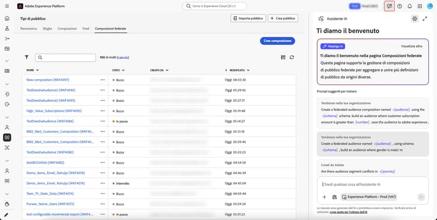Select the 'audience segment conflicts' suggested prompt

(x=373, y=168)
